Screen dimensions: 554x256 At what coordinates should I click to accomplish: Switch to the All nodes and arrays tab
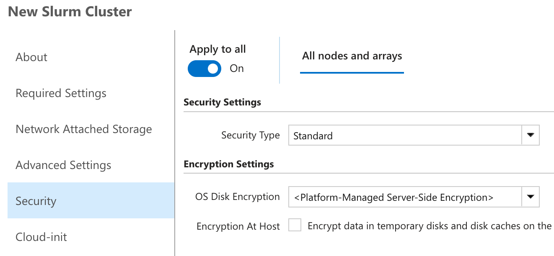click(x=352, y=56)
